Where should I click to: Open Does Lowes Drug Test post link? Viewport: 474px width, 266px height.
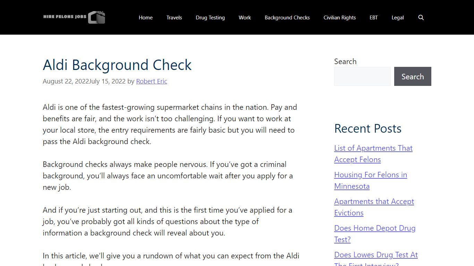coord(376,258)
